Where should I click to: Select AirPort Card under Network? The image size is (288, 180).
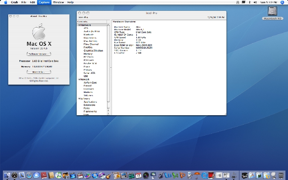point(90,83)
